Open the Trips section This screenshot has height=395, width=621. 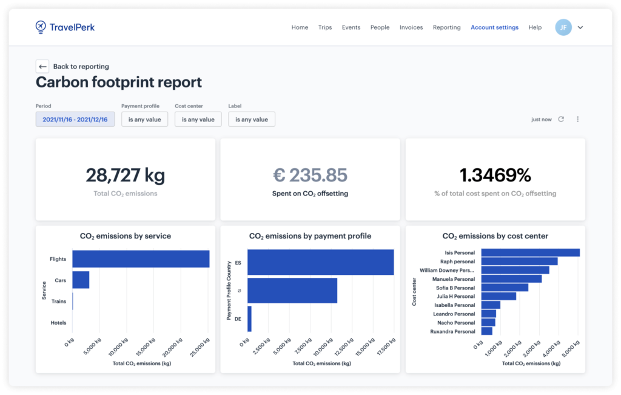tap(325, 27)
